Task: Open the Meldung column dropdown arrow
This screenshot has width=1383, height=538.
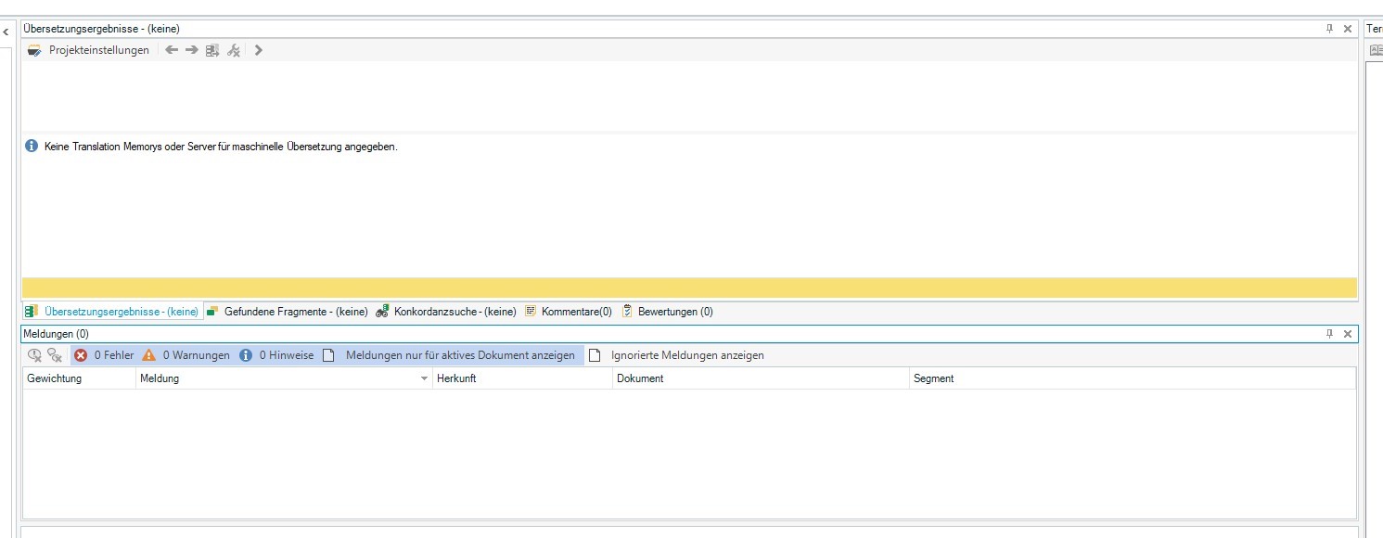Action: tap(425, 378)
